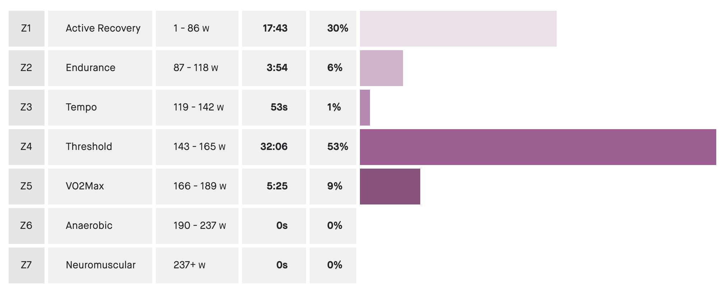Click the long Threshold zone bar
The image size is (727, 292).
(x=538, y=147)
